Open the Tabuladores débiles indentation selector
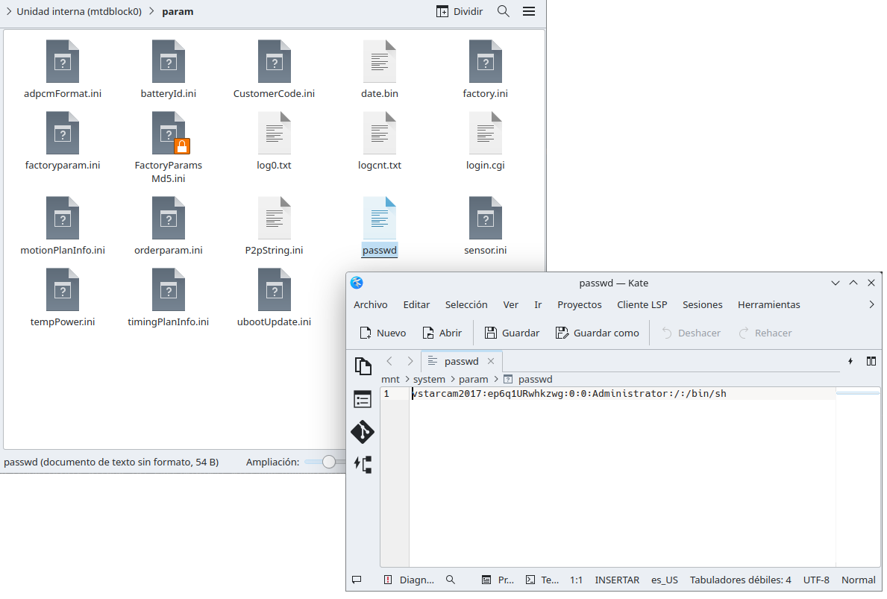The height and width of the screenshot is (599, 887). click(x=740, y=580)
